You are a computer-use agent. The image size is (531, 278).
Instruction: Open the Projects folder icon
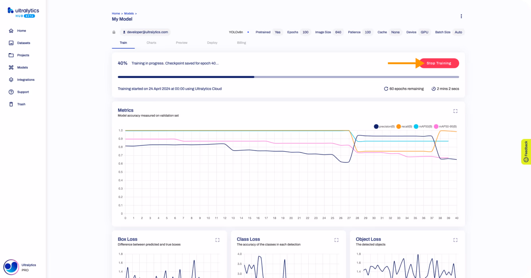click(x=11, y=55)
